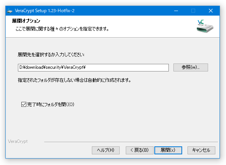
Task: Click the extraction destination path field
Action: point(93,68)
